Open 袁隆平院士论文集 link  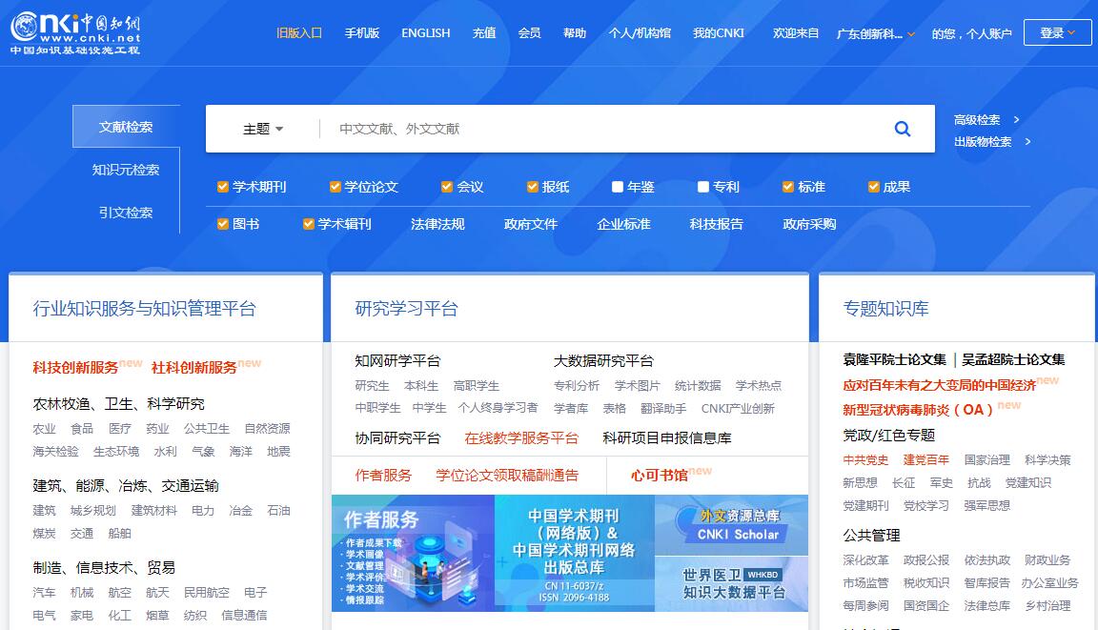894,360
